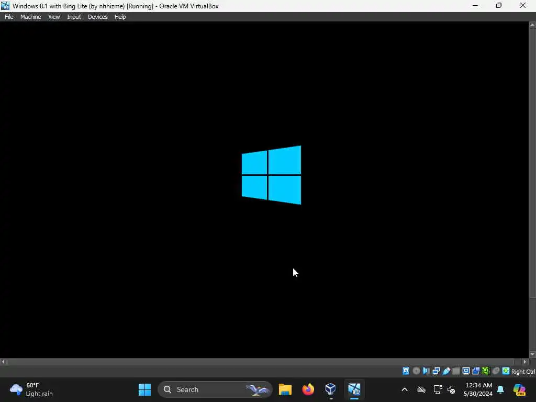Launch Firefox from the taskbar
536x402 pixels.
pos(308,389)
